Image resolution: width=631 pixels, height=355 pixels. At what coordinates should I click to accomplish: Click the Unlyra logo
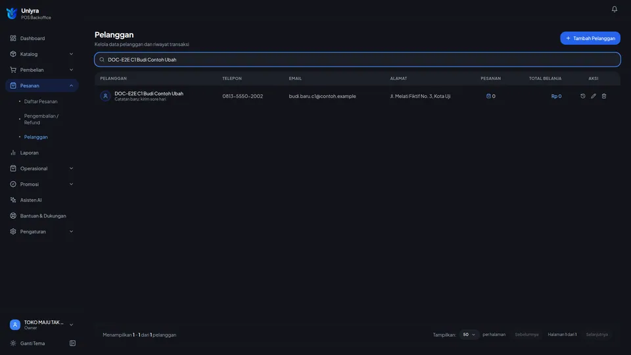point(12,14)
